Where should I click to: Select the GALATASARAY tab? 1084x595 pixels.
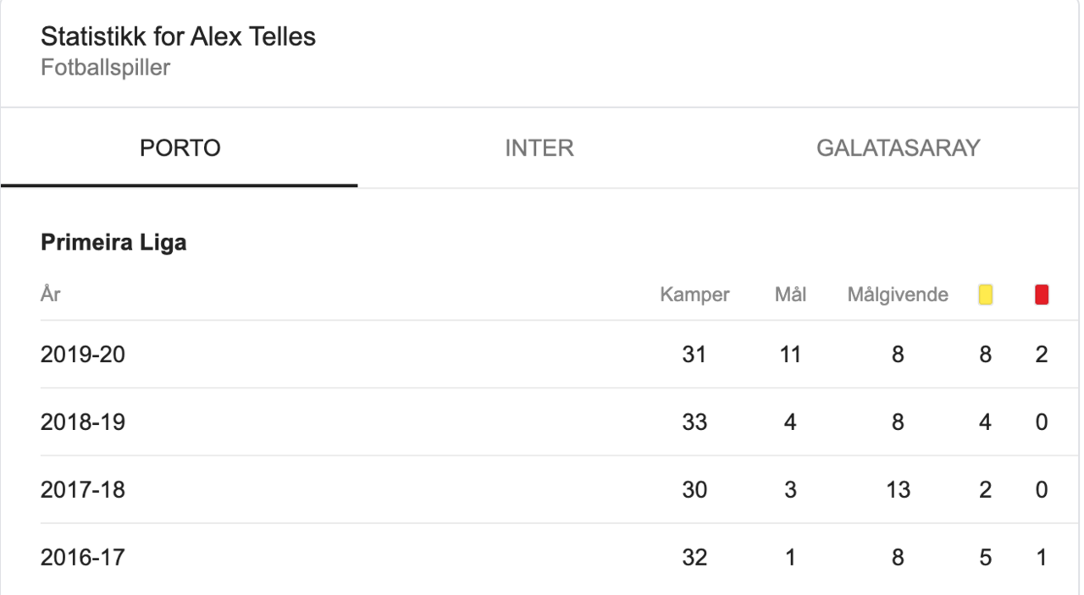pyautogui.click(x=899, y=148)
